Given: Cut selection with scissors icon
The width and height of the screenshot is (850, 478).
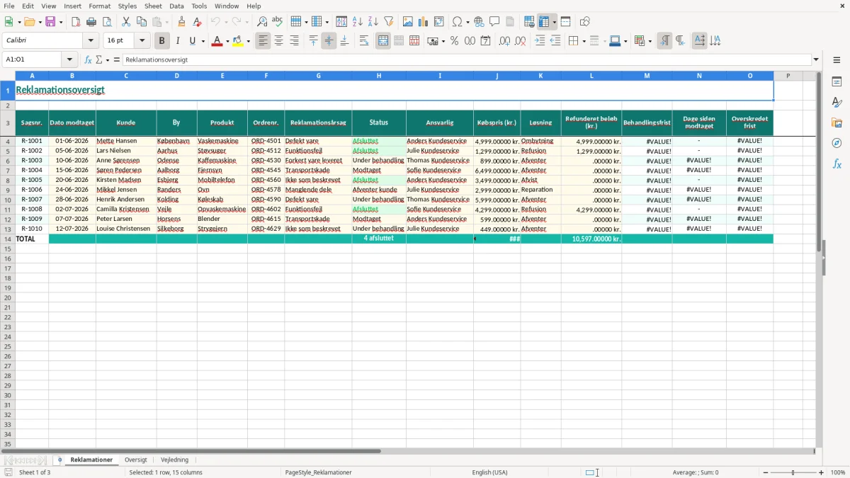Looking at the screenshot, I should point(126,22).
